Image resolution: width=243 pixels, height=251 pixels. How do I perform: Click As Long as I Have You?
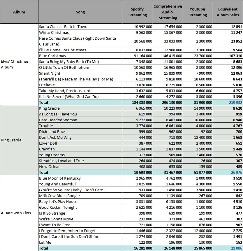(80, 114)
